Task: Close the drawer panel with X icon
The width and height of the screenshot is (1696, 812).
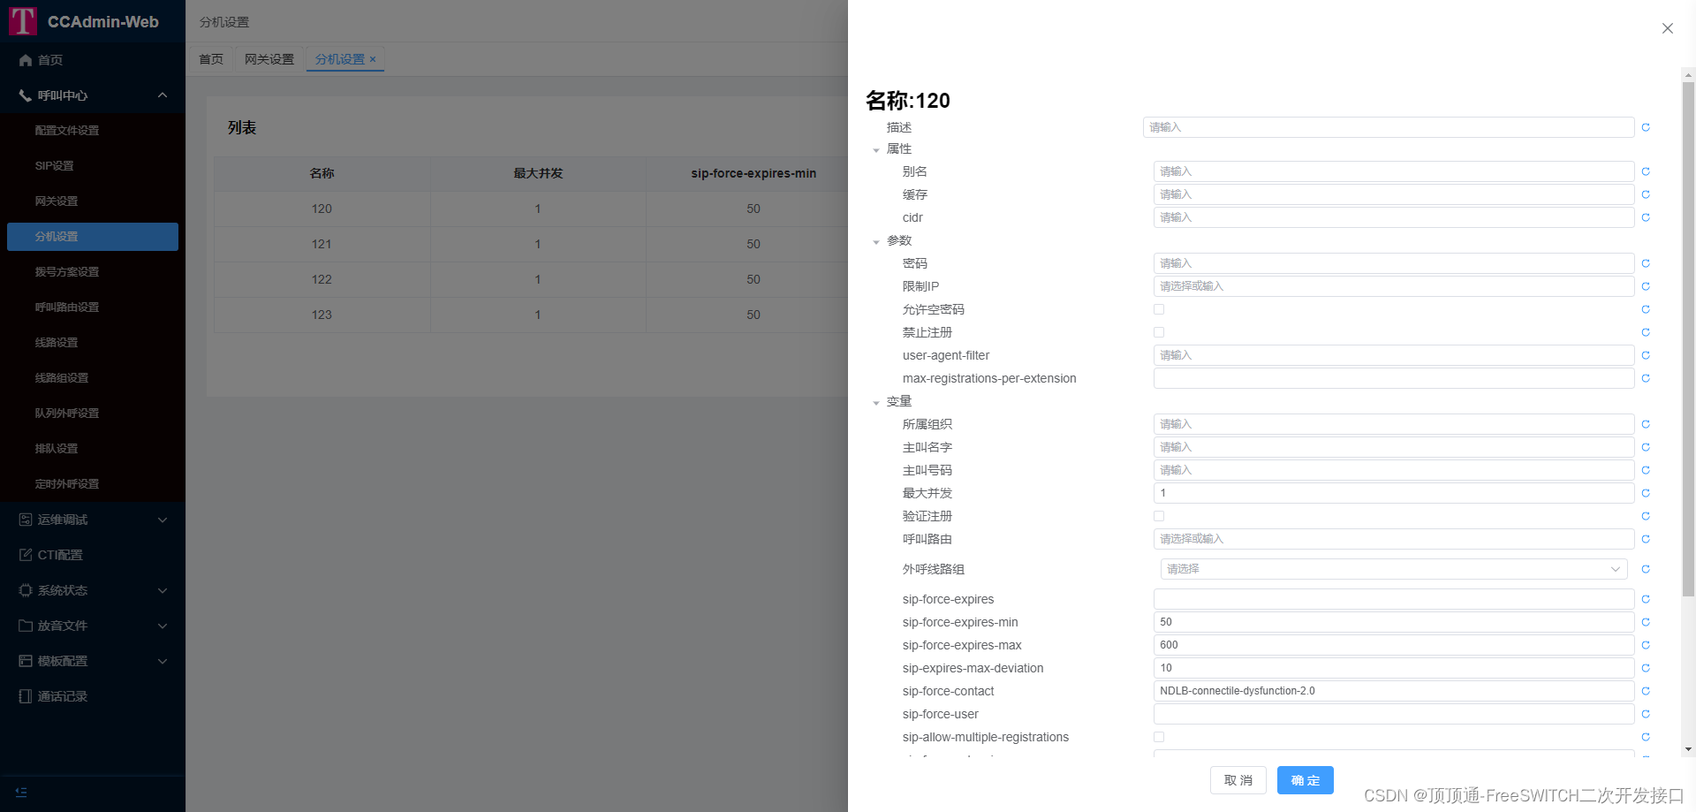Action: [1667, 28]
